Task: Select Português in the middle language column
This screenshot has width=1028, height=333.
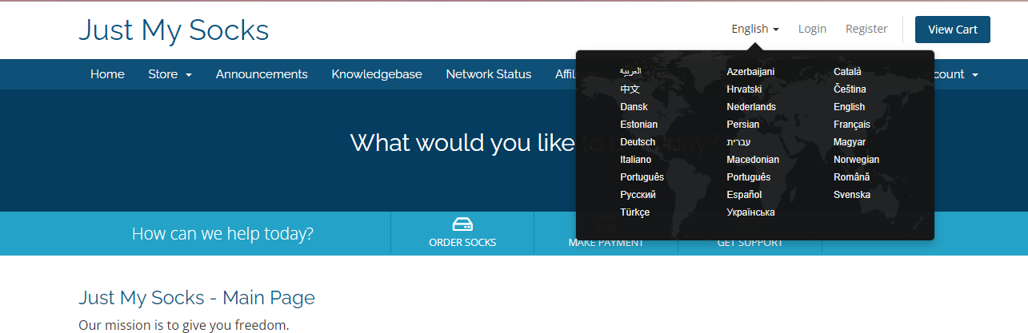Action: pyautogui.click(x=749, y=177)
